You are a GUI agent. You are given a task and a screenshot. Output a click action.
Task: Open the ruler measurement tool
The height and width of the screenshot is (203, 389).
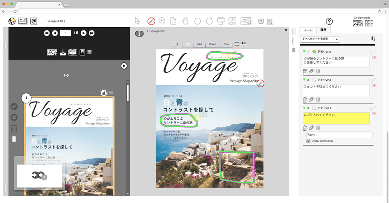click(x=237, y=44)
